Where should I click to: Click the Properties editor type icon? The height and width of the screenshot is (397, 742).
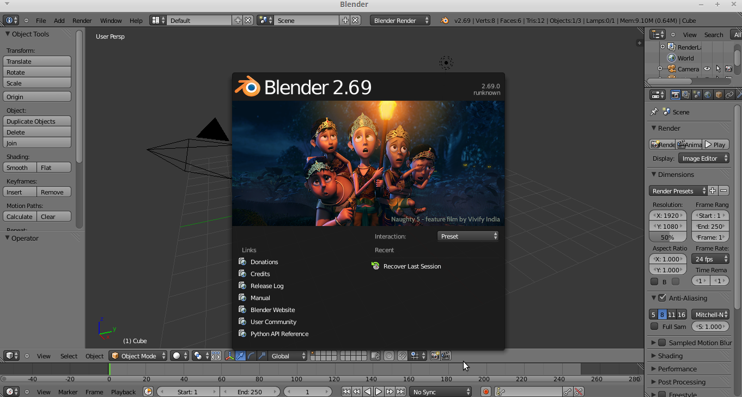(x=658, y=95)
